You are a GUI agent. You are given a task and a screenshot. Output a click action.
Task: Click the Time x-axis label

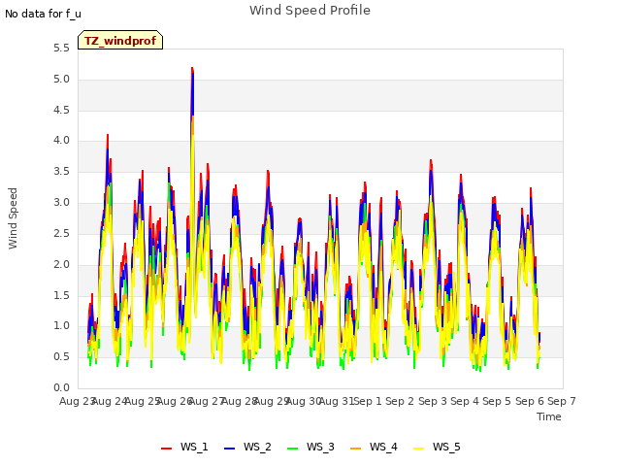(549, 416)
